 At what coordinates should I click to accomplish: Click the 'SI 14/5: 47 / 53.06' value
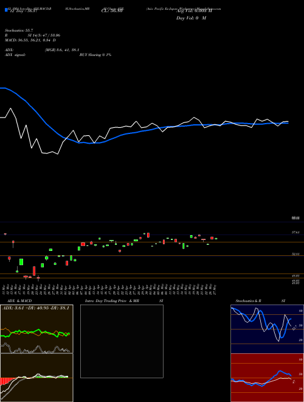tap(44, 35)
